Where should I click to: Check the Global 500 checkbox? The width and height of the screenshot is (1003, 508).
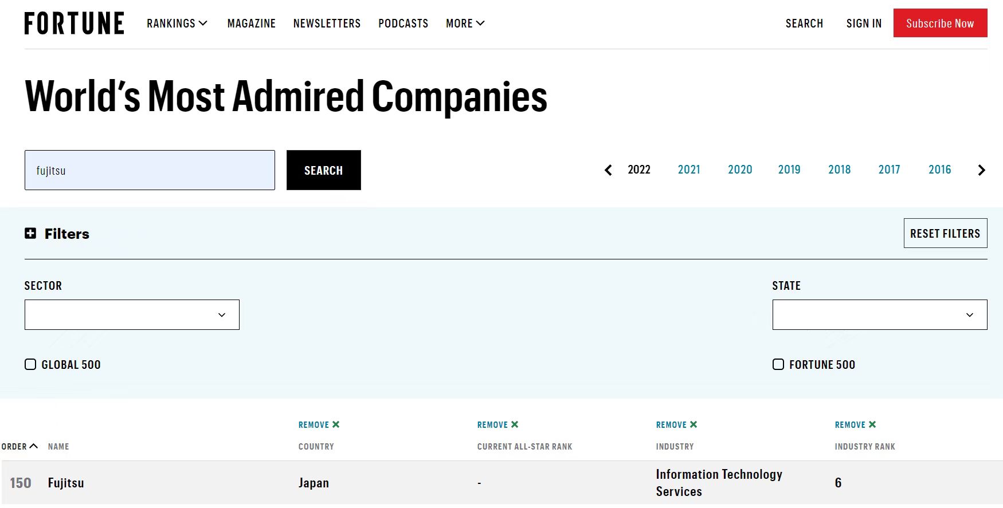[30, 364]
